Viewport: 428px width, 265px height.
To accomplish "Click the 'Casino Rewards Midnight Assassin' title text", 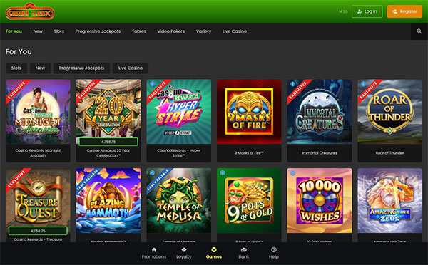I will click(x=38, y=153).
